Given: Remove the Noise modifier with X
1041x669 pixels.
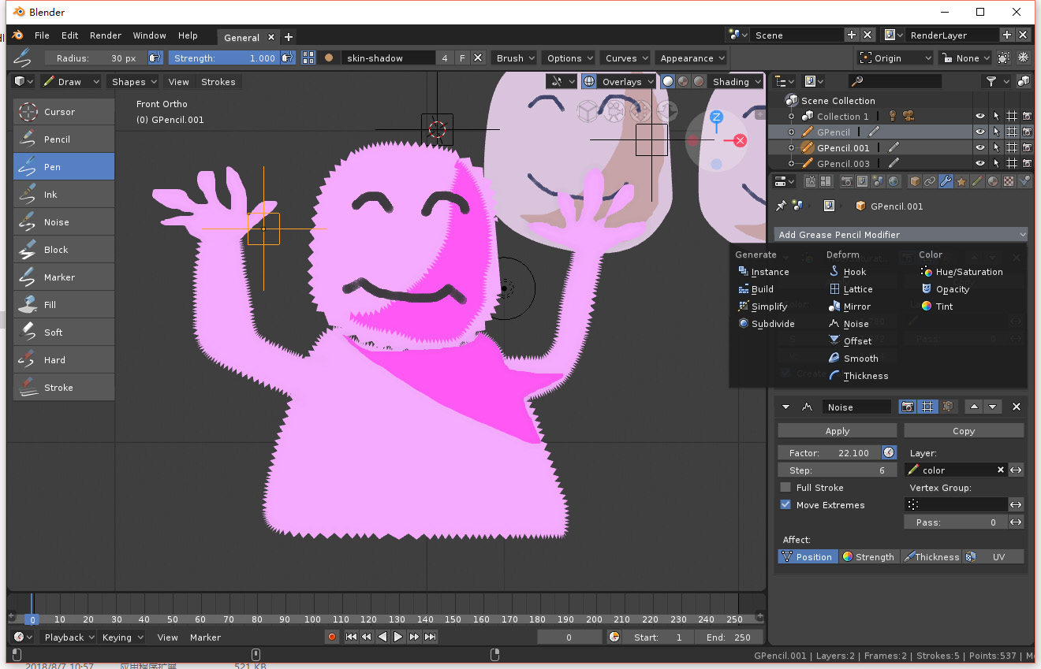Looking at the screenshot, I should pyautogui.click(x=1016, y=407).
